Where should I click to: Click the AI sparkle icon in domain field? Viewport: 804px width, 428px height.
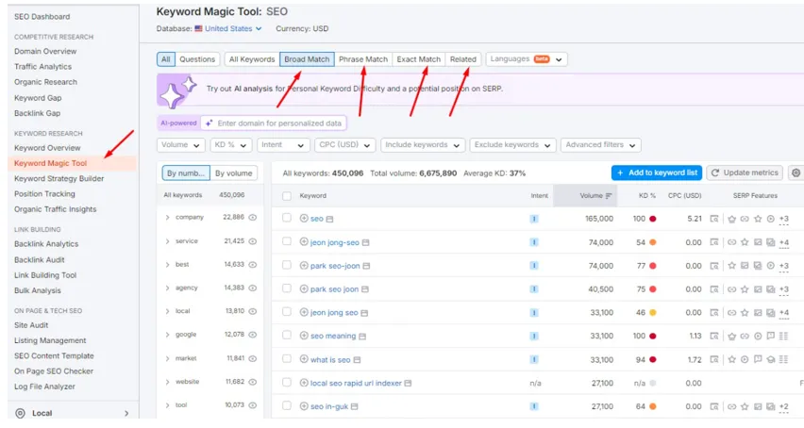(209, 123)
